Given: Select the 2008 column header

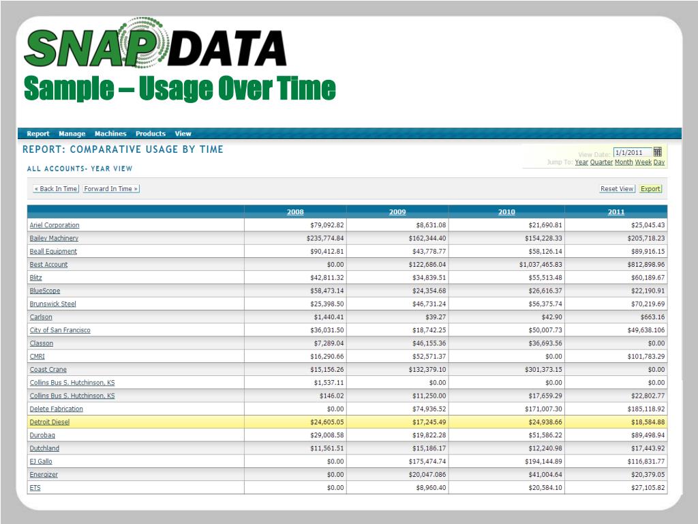Looking at the screenshot, I should [x=295, y=212].
